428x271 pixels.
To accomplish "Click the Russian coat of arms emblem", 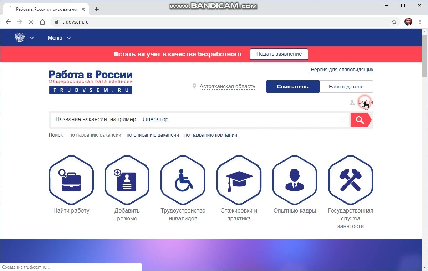I will pyautogui.click(x=20, y=37).
